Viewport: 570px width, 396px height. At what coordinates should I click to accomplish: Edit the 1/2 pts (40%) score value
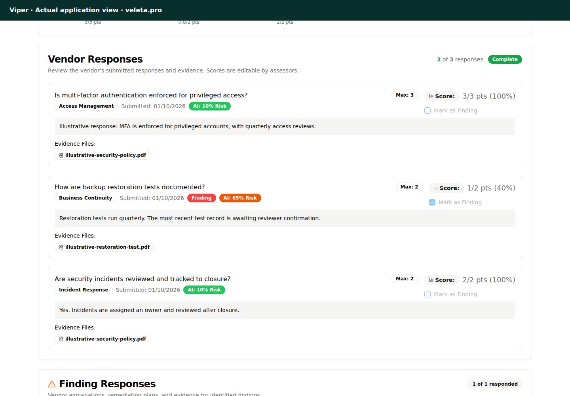pos(491,188)
